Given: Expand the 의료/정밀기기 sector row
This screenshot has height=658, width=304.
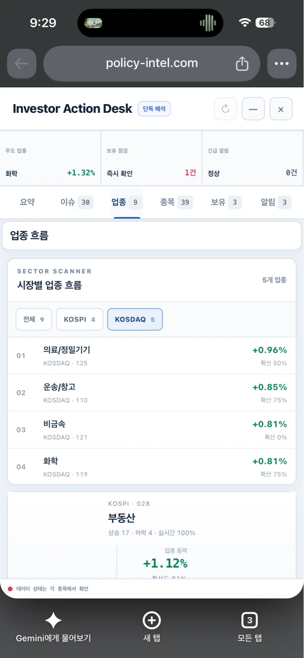Looking at the screenshot, I should (x=152, y=356).
